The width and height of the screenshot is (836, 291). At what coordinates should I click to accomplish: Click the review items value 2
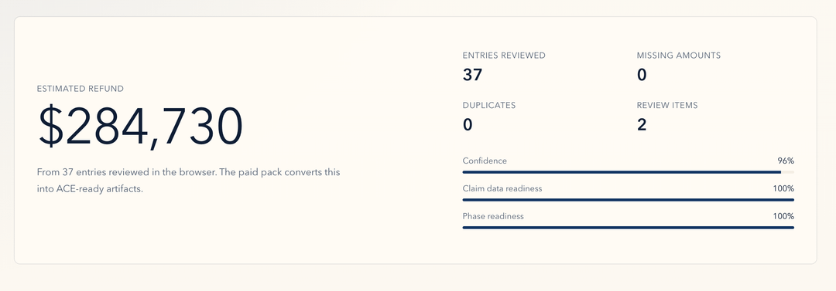coord(642,125)
